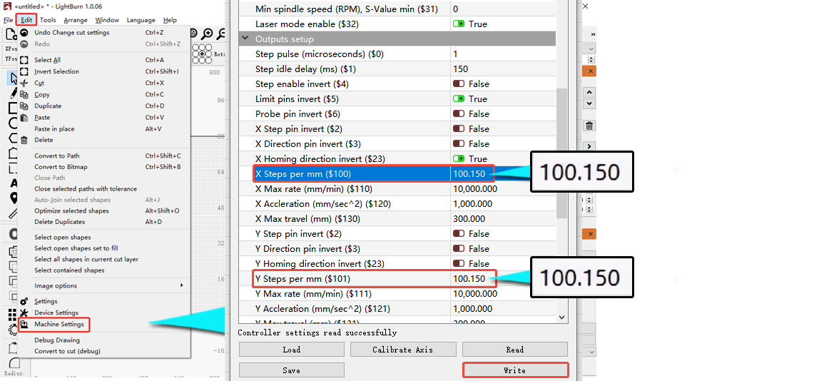Select the Measure ruler tool
Image resolution: width=814 pixels, height=381 pixels.
click(13, 213)
